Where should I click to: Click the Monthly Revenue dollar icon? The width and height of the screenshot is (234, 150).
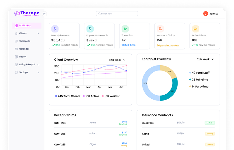[x=55, y=29]
